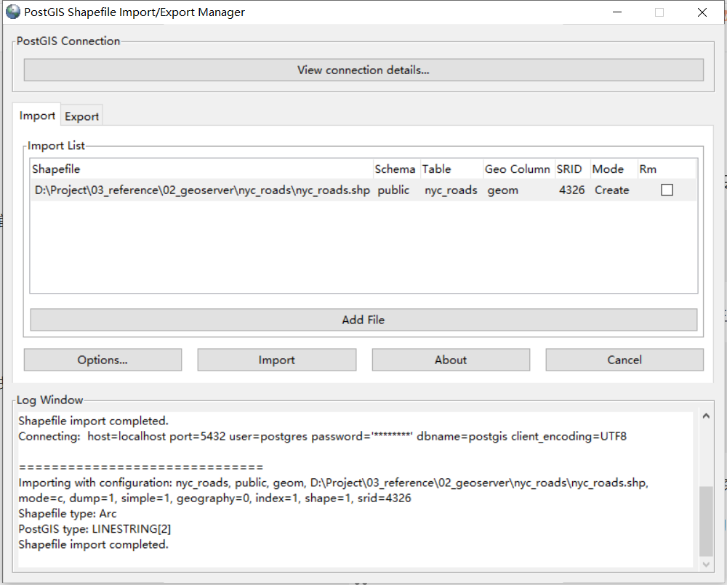Image resolution: width=727 pixels, height=585 pixels.
Task: Click the Geo Column header
Action: [518, 169]
